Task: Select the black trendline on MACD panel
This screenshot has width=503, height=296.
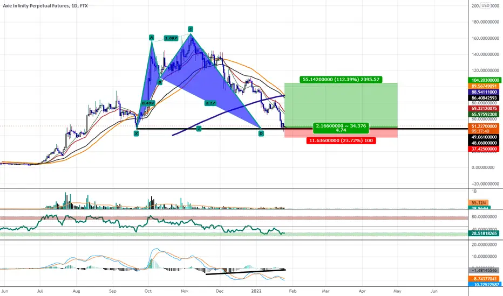Action: click(246, 272)
